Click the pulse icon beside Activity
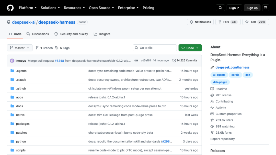Viewport: 276px width, 155px height. (212, 108)
